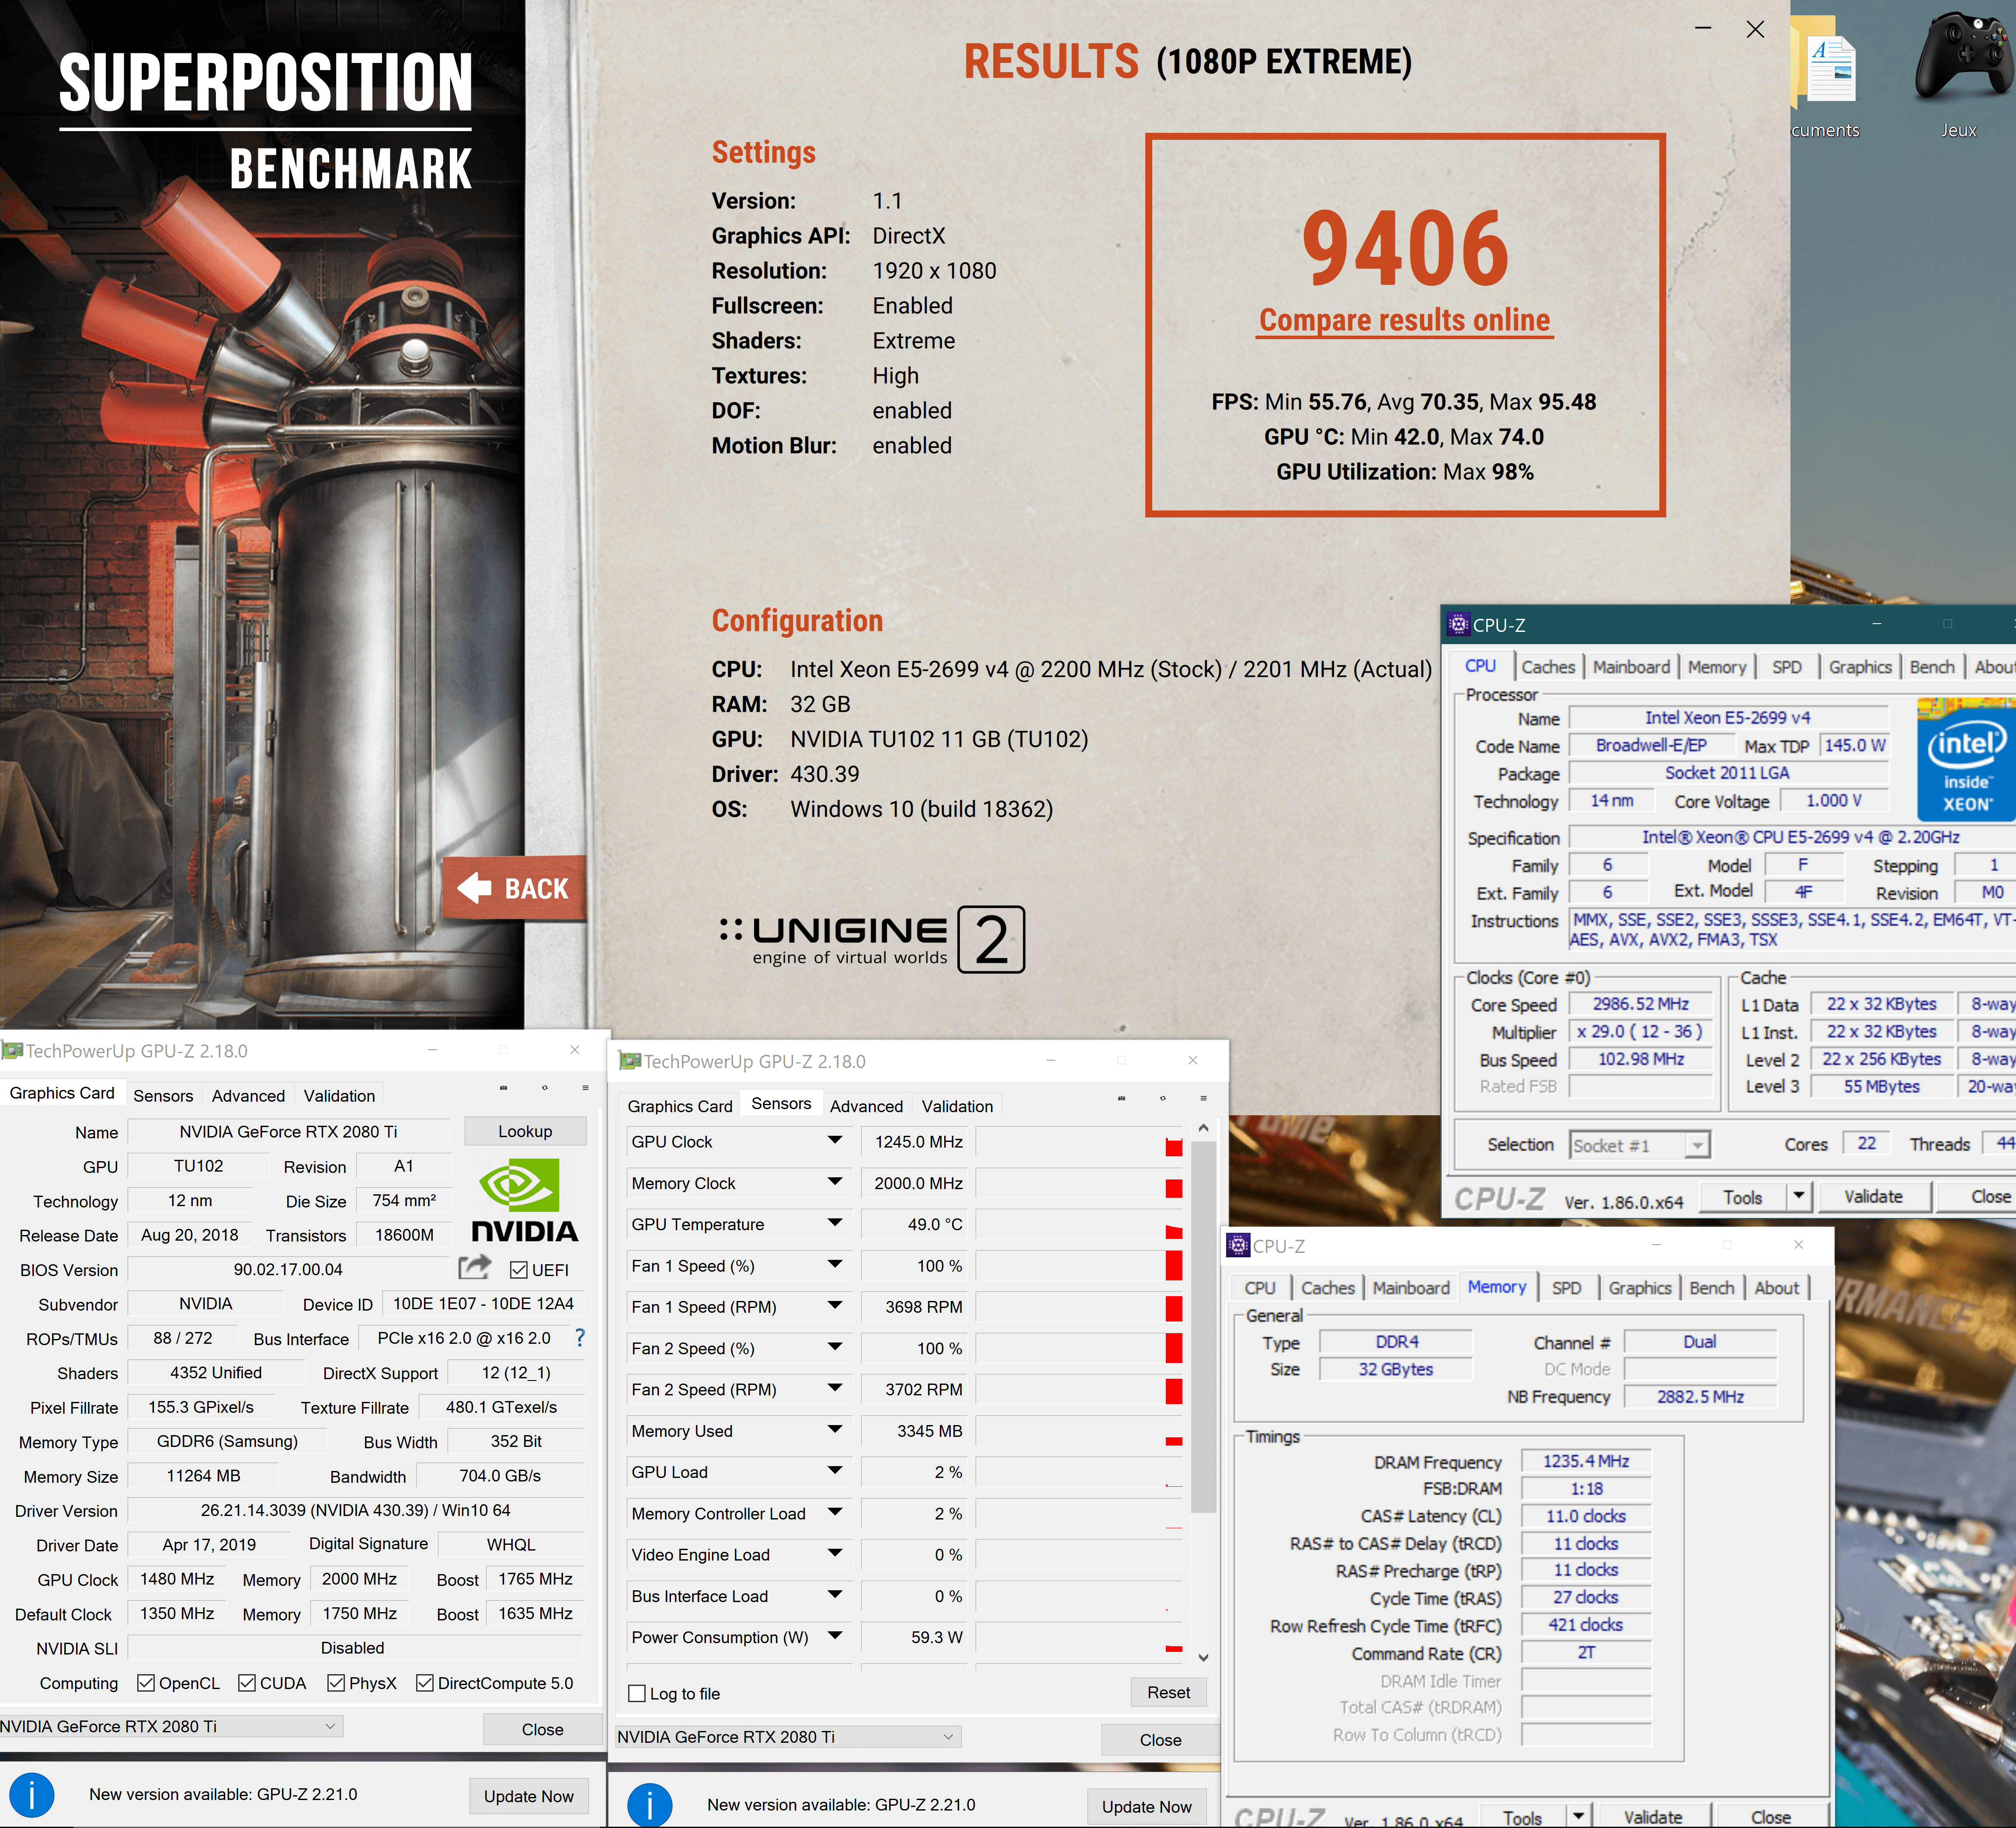Click the BIOS share/export icon in GPU-Z

pos(475,1267)
